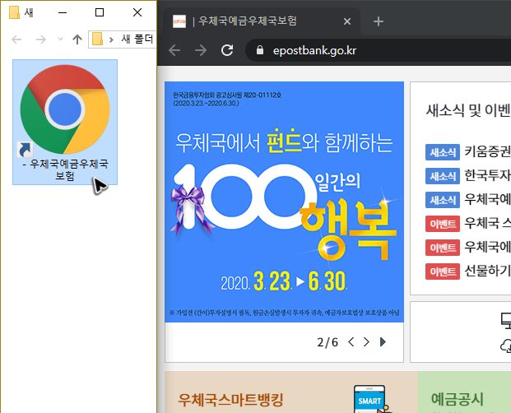Click the folder icon in Explorer address bar
This screenshot has width=511, height=413.
97,39
